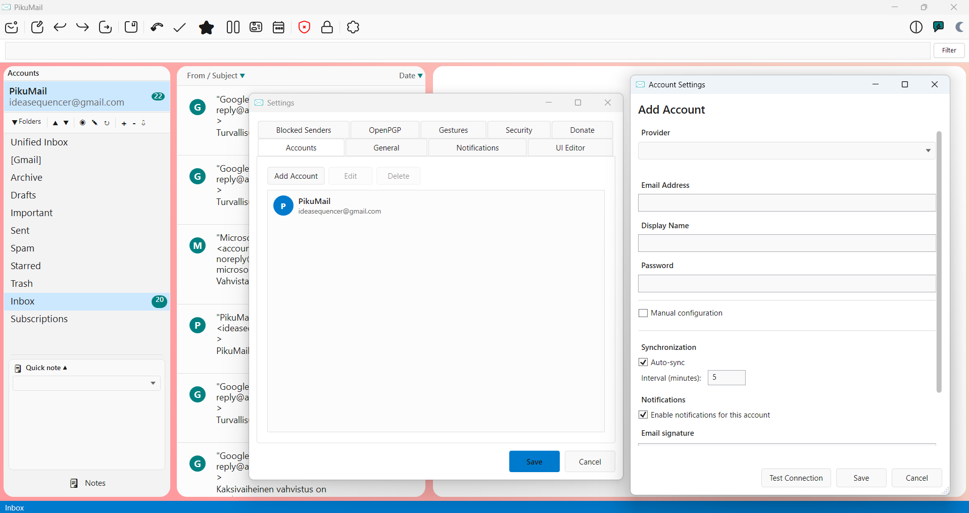The image size is (969, 513).
Task: Click the refresh icon in Folders toolbar
Action: (107, 123)
